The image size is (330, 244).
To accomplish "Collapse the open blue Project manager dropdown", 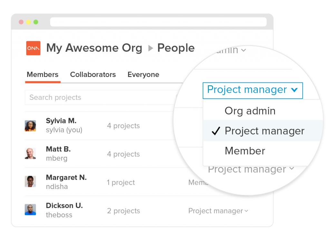I will [253, 90].
